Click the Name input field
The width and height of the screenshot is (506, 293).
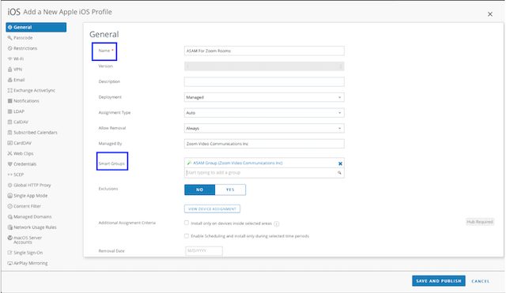[264, 51]
